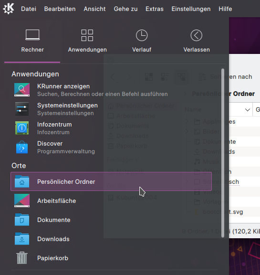Screen dimensions: 260x275
Task: Open Persönlicher Ordner in the launcher list
Action: [111, 181]
